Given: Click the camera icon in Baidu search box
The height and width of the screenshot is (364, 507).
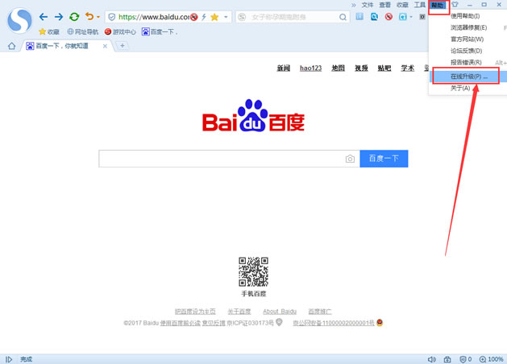Looking at the screenshot, I should [350, 159].
